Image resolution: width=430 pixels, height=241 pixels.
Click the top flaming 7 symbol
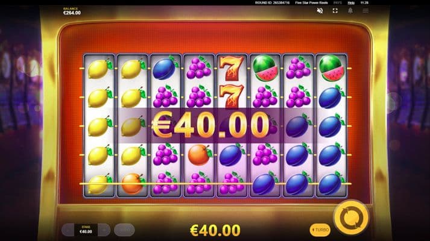pyautogui.click(x=232, y=68)
